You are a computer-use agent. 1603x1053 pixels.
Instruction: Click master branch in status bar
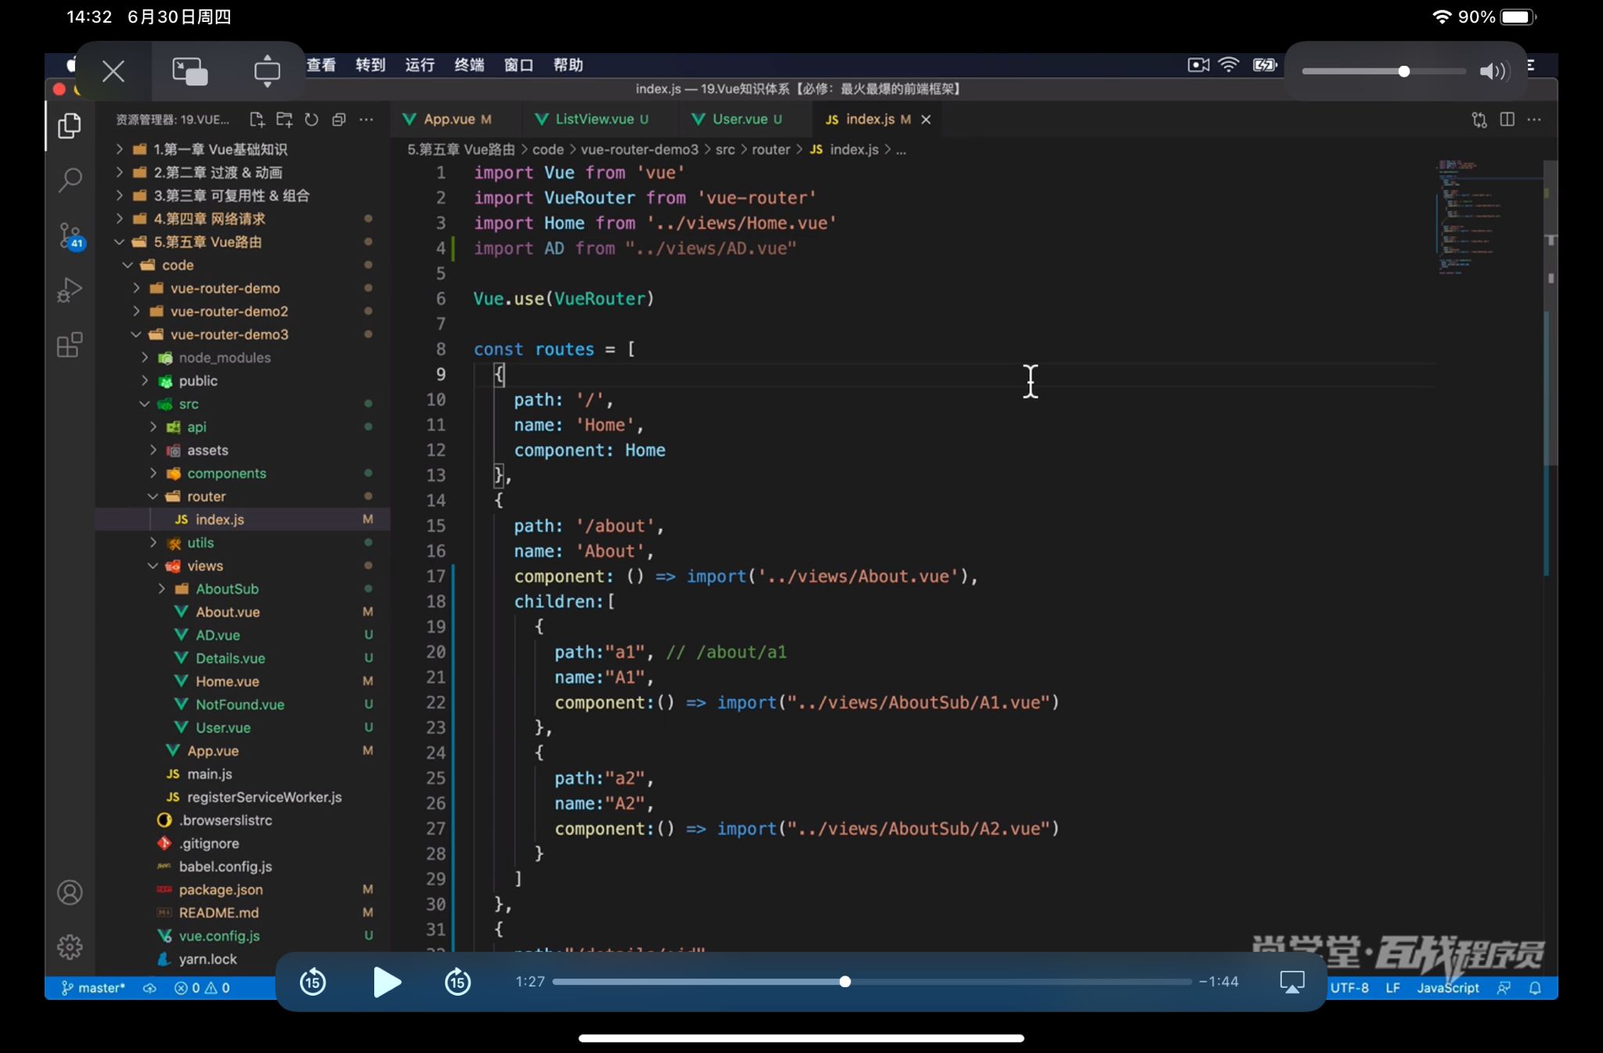[94, 988]
